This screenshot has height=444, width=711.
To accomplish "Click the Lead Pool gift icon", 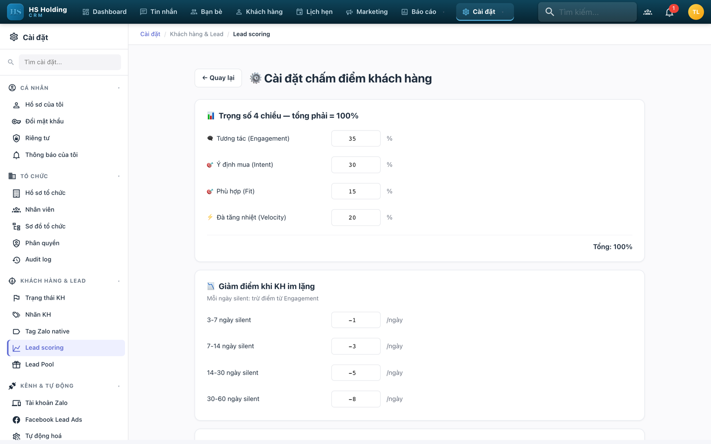I will click(x=16, y=365).
